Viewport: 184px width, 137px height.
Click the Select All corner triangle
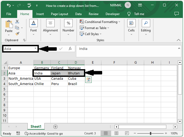[5, 63]
